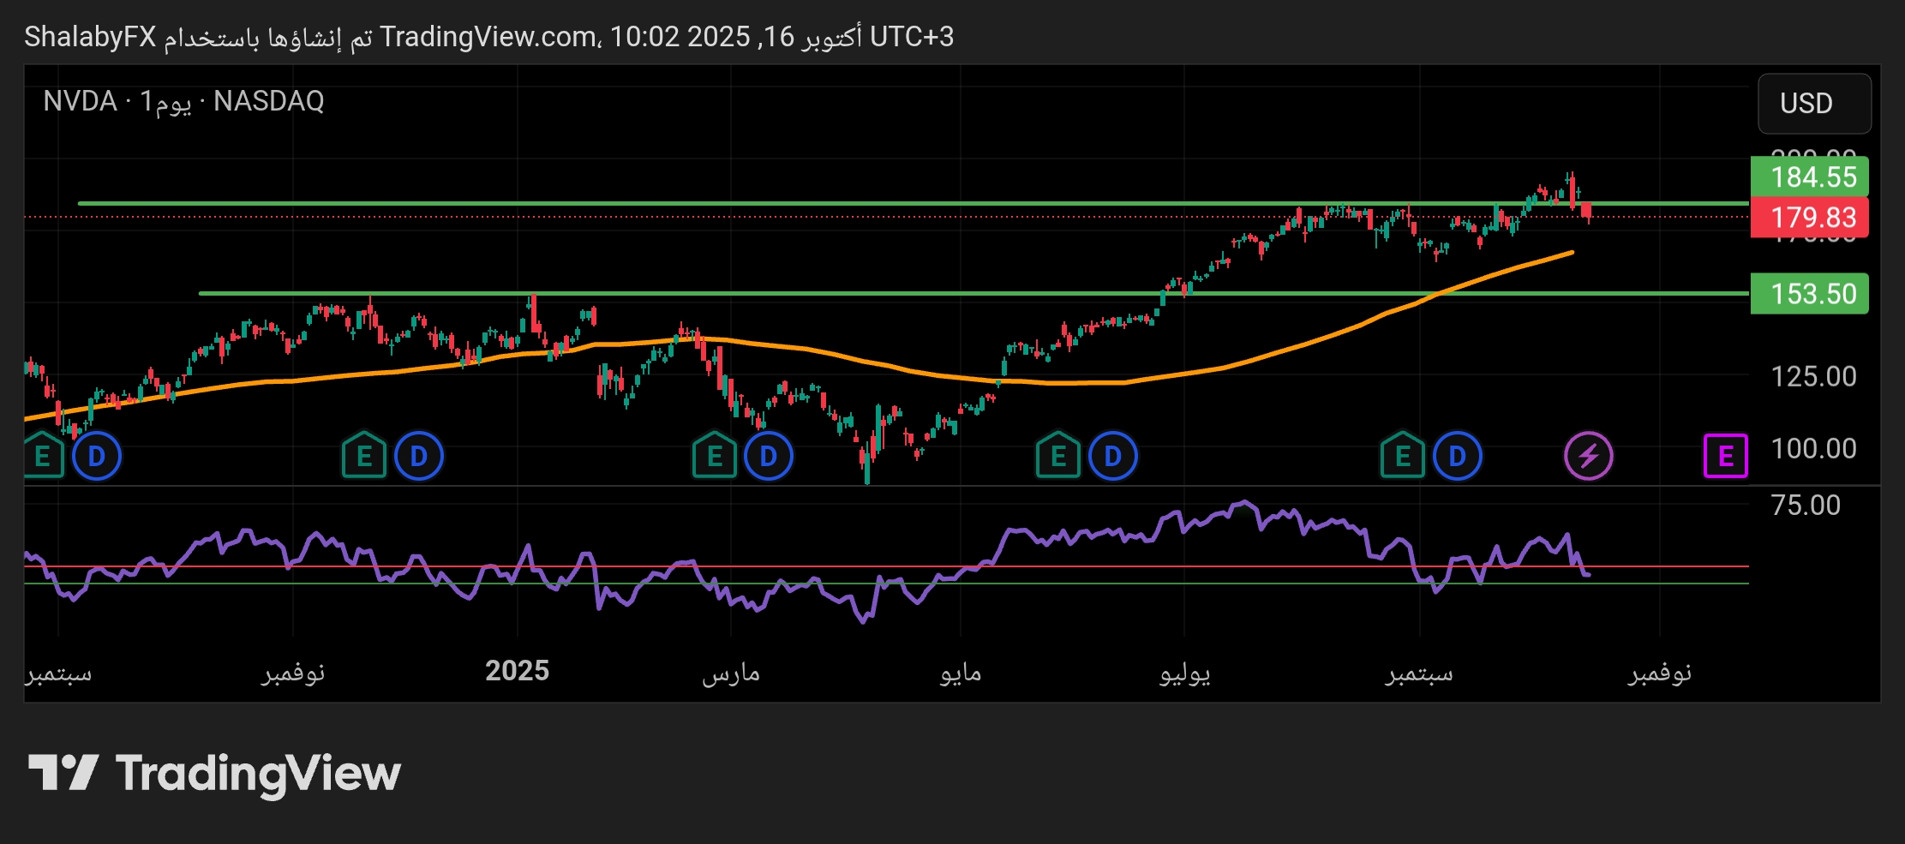Click the purple lightning bolt event icon
Image resolution: width=1905 pixels, height=844 pixels.
[x=1588, y=456]
